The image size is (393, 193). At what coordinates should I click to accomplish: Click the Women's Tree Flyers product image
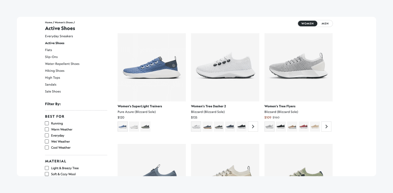tap(298, 67)
